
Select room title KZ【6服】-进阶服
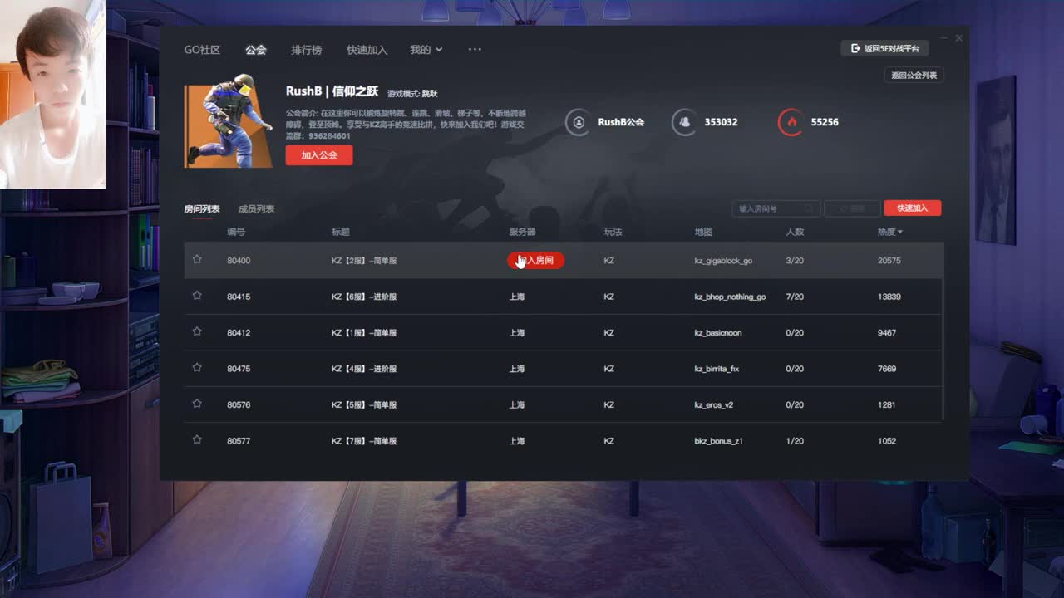[364, 297]
